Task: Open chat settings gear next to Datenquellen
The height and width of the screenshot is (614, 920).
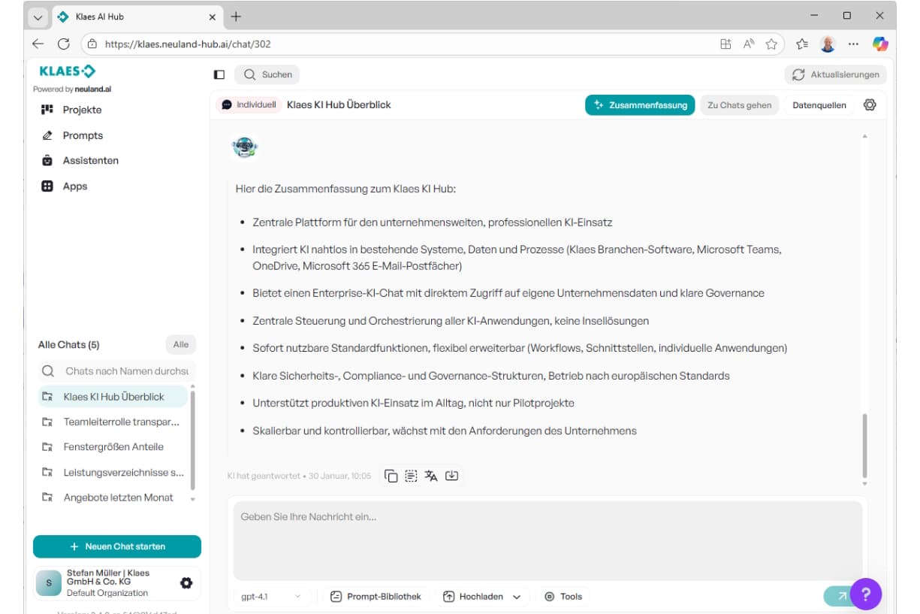Action: pyautogui.click(x=870, y=105)
